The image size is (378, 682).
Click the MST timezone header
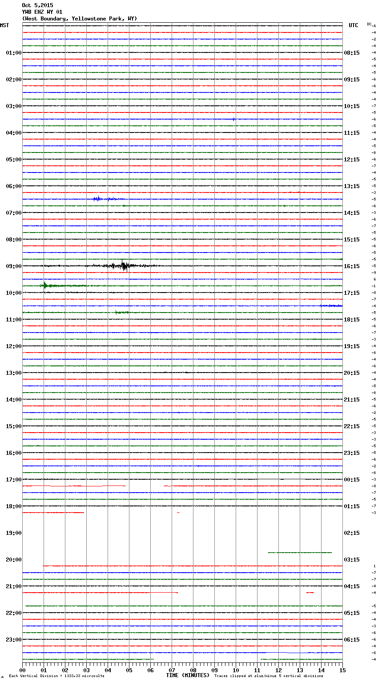[4, 25]
